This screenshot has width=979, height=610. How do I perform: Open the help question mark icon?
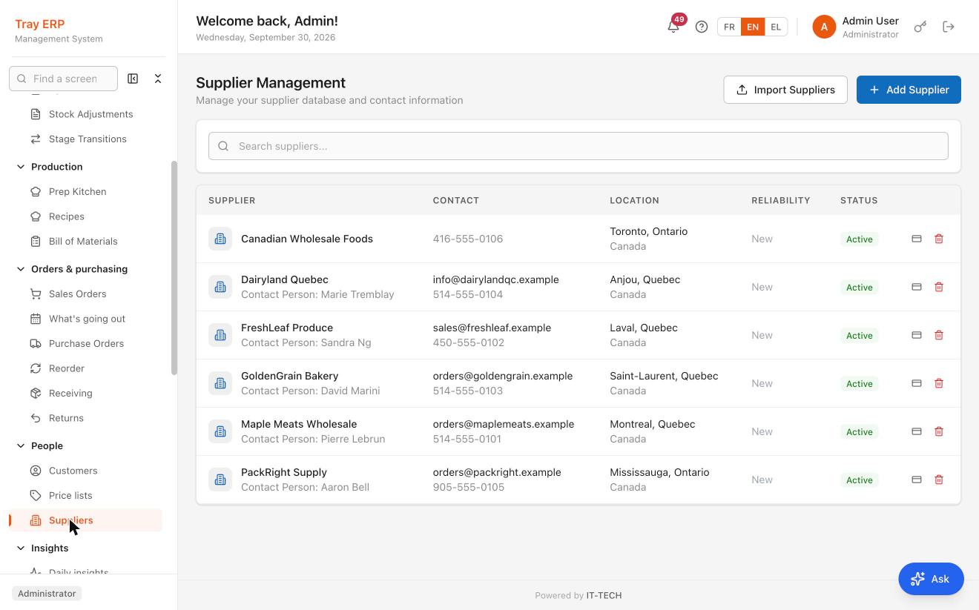[x=702, y=27]
